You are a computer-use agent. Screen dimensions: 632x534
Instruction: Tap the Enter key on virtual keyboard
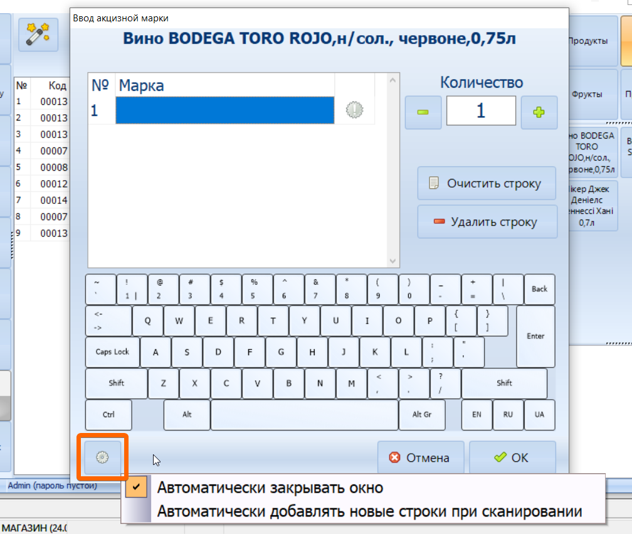(535, 336)
